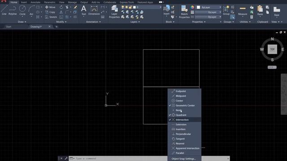This screenshot has width=287, height=161.
Task: Disable Quadrant object snap
Action: click(184, 115)
